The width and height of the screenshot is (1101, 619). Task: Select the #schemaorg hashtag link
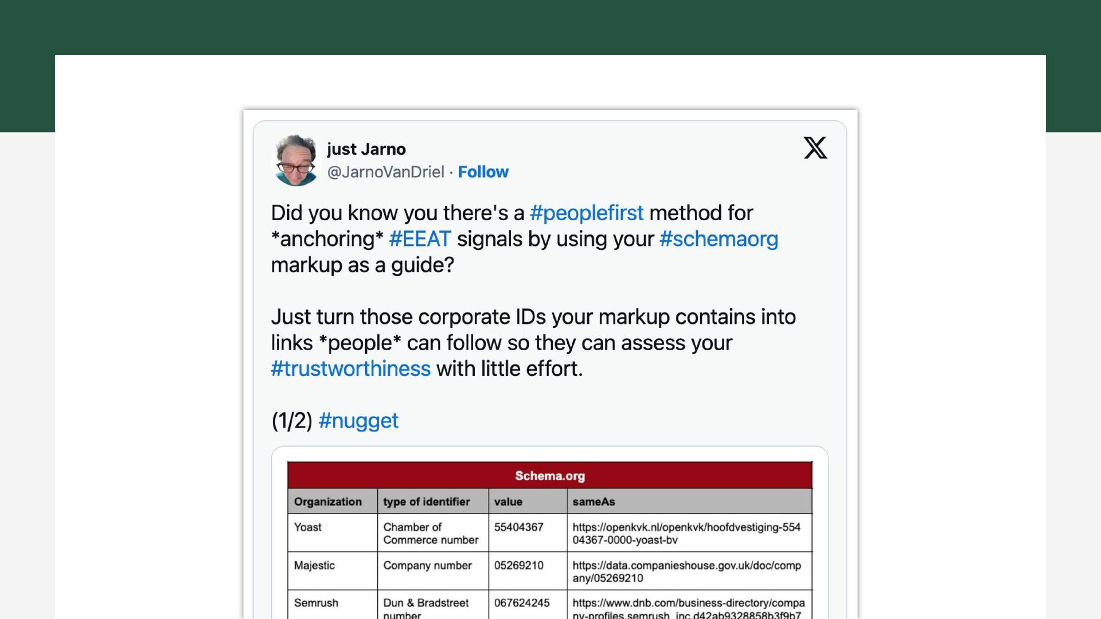tap(719, 239)
